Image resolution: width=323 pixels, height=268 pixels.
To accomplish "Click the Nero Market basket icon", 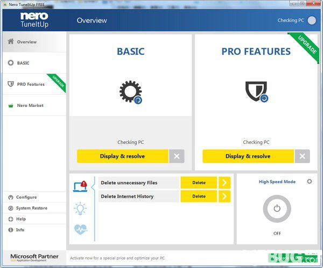I will click(x=11, y=105).
